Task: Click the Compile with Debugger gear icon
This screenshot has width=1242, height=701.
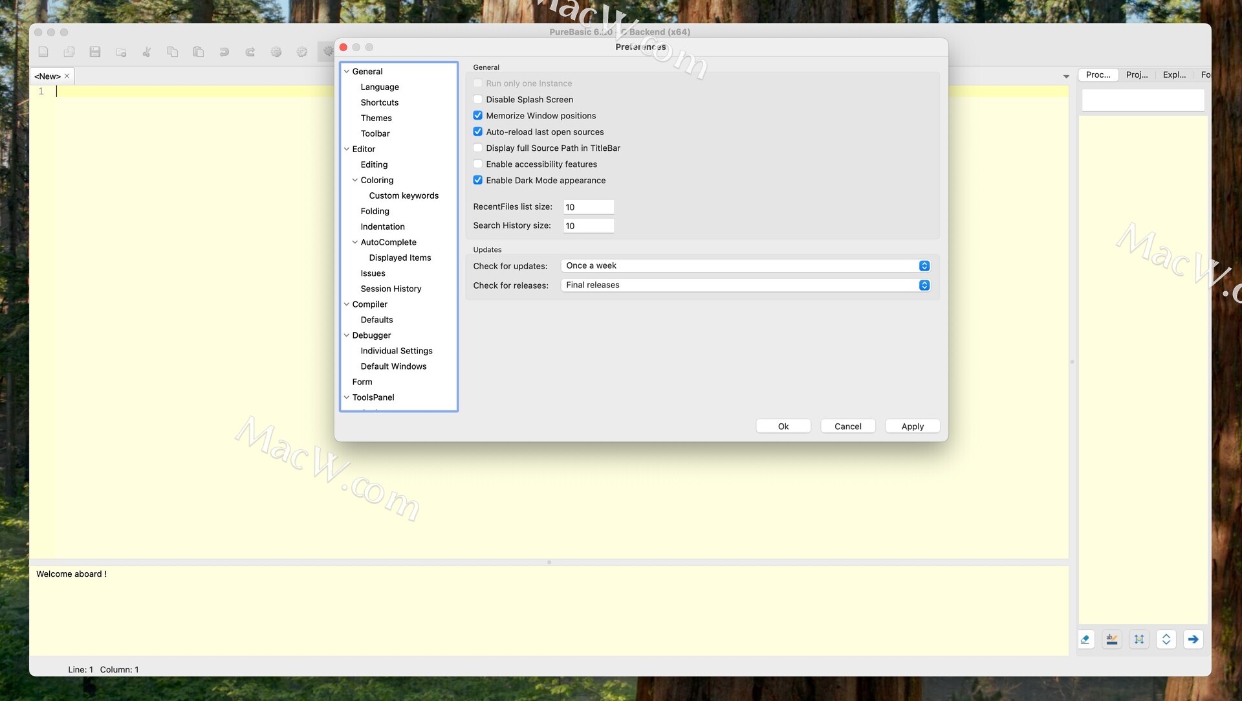Action: point(302,52)
